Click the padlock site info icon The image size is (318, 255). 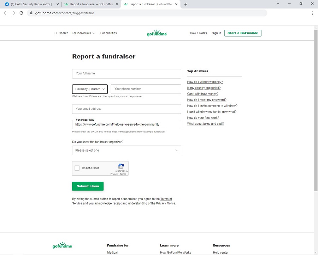pos(31,13)
